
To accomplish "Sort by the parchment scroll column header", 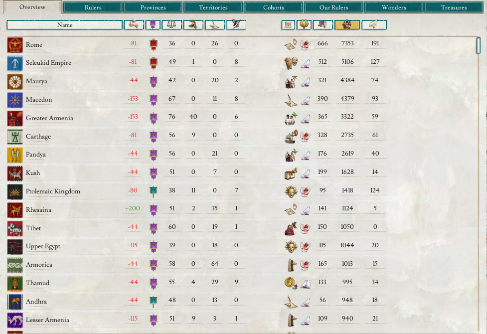I will pyautogui.click(x=215, y=24).
